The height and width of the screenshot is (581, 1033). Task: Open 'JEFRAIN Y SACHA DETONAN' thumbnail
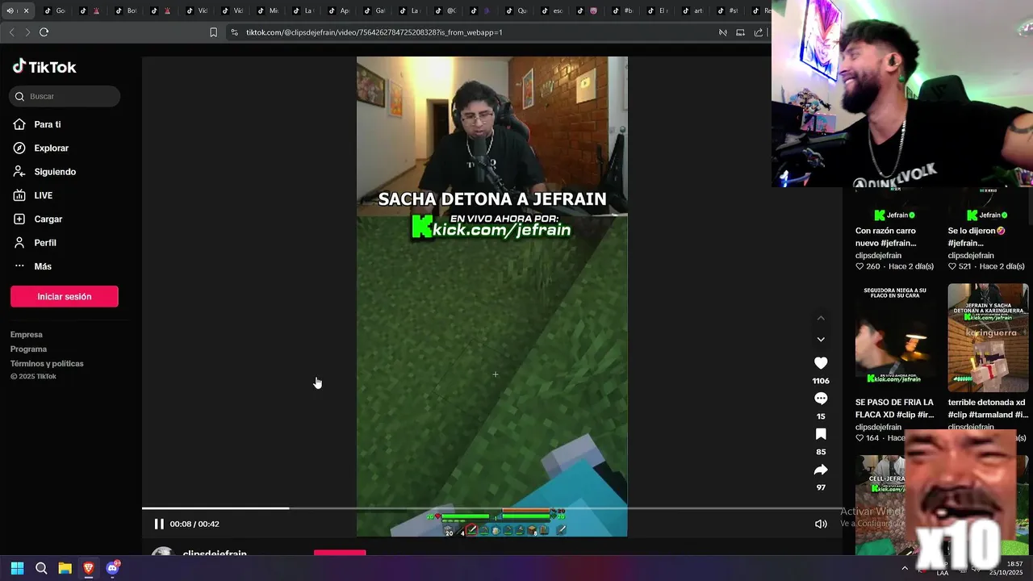[988, 336]
